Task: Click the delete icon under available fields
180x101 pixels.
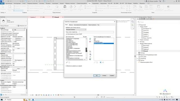Action: pyautogui.click(x=69, y=62)
